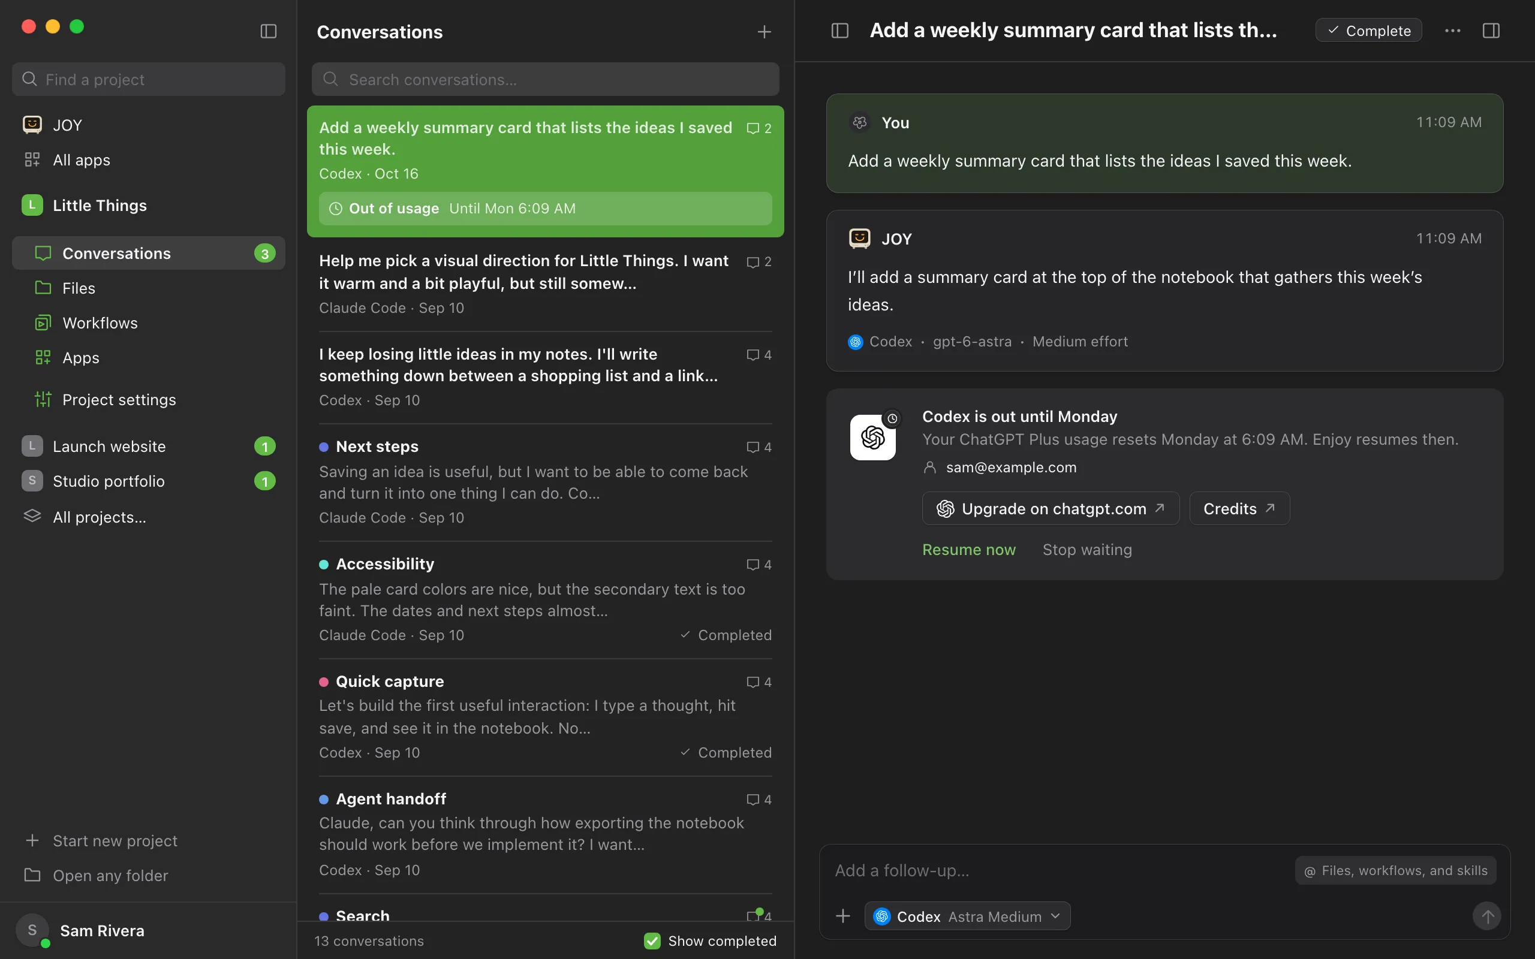Collapse the left sidebar with the panel icon
Image resolution: width=1535 pixels, height=959 pixels.
[268, 31]
